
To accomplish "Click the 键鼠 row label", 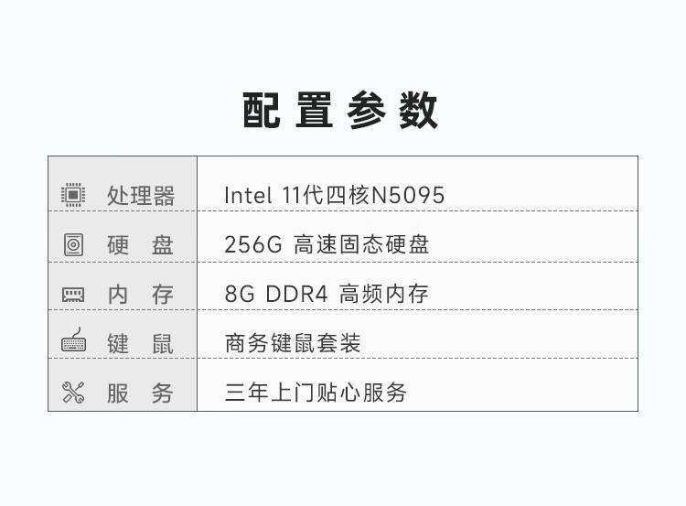I will click(x=140, y=344).
